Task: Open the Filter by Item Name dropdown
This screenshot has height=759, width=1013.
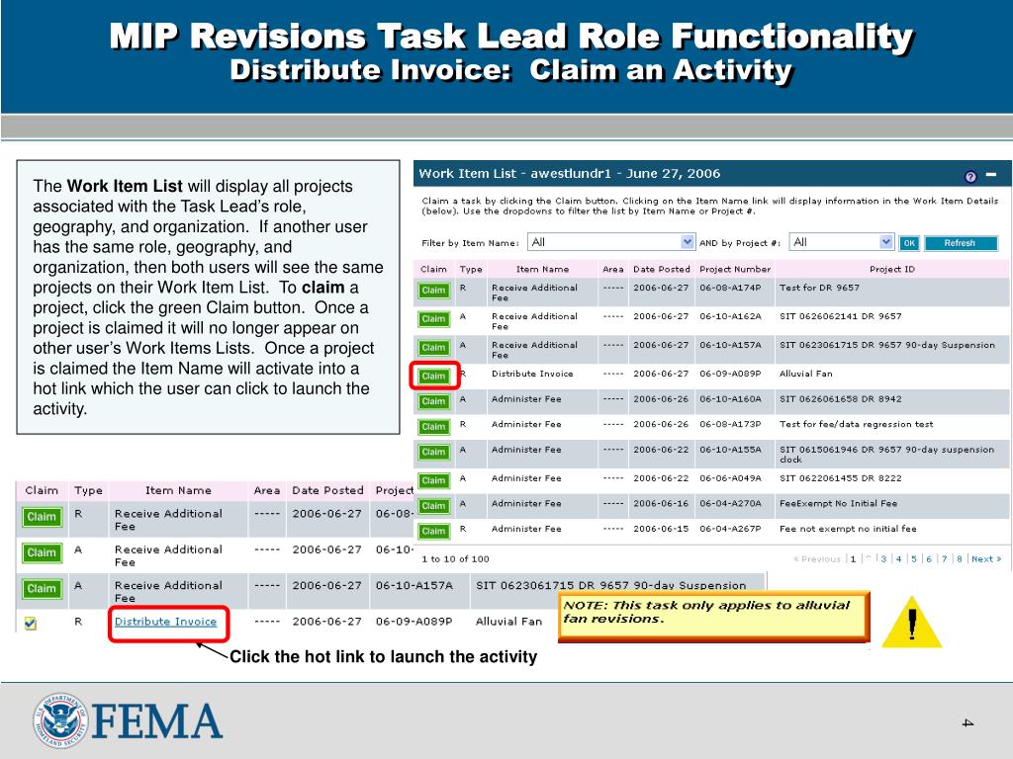Action: (611, 242)
